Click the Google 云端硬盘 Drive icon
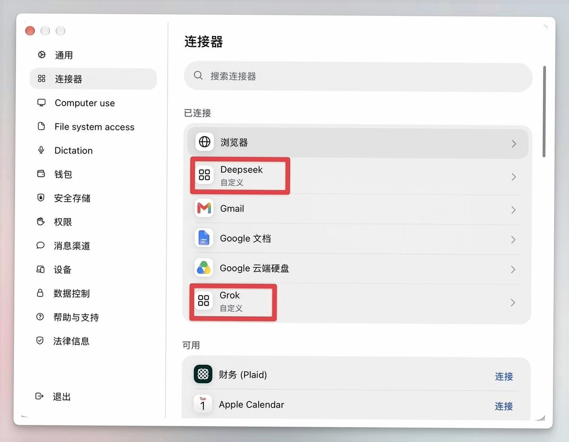The width and height of the screenshot is (569, 442). pyautogui.click(x=204, y=268)
